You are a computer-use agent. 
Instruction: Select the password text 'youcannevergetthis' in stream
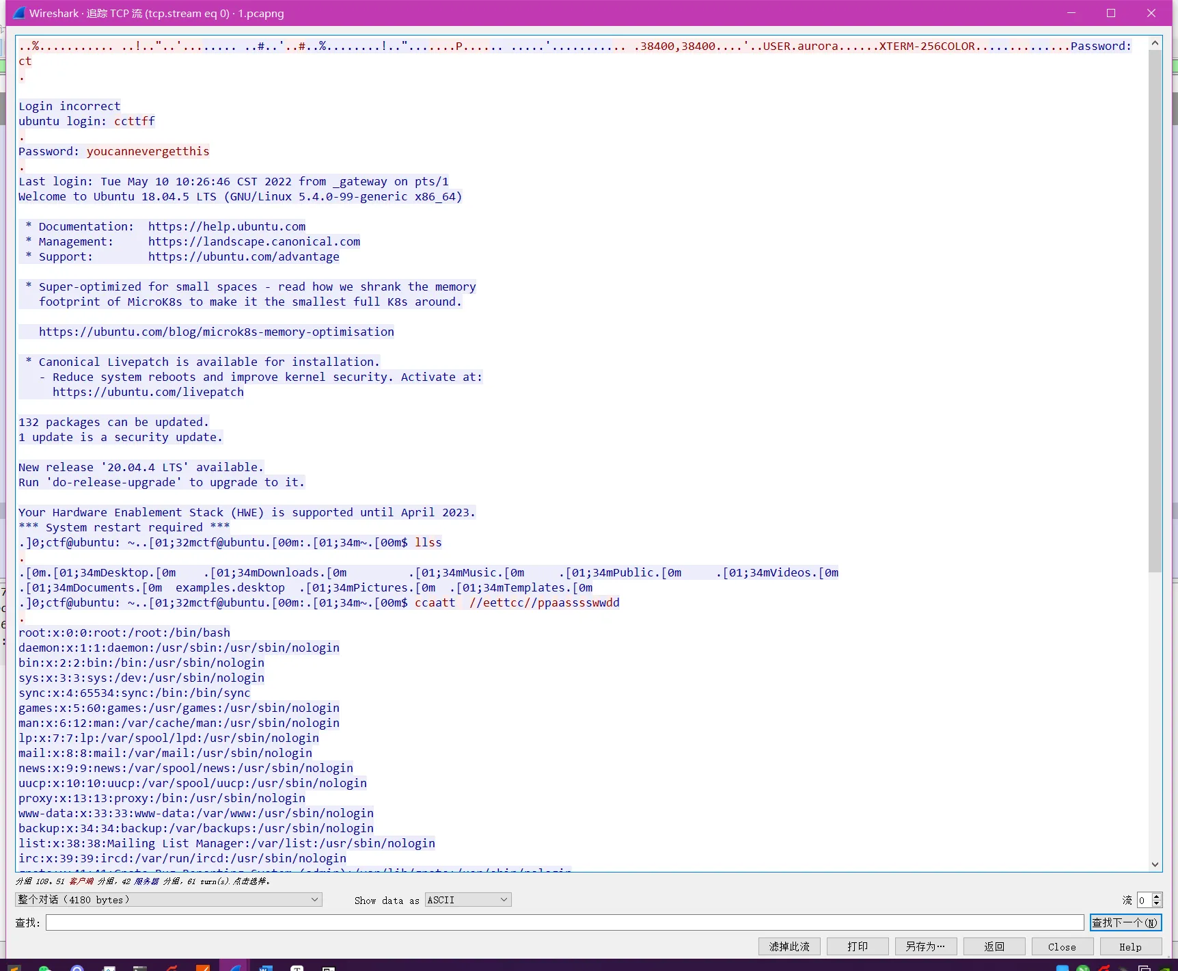(x=148, y=151)
